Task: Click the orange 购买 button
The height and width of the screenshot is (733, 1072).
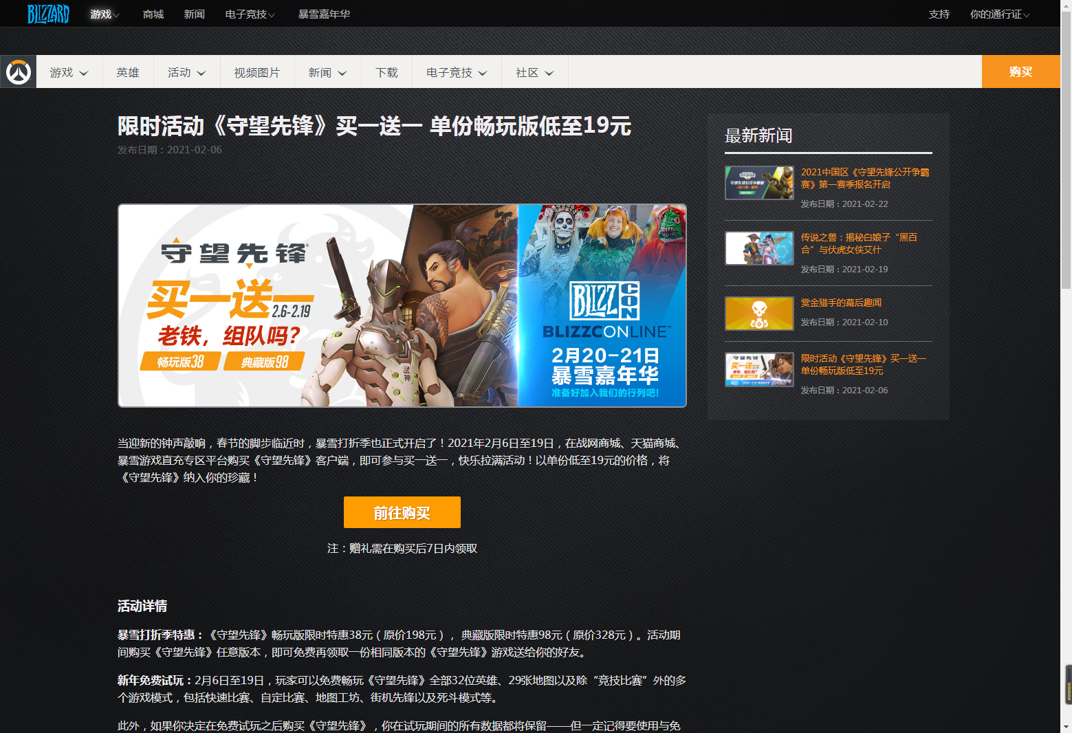Action: (x=1020, y=72)
